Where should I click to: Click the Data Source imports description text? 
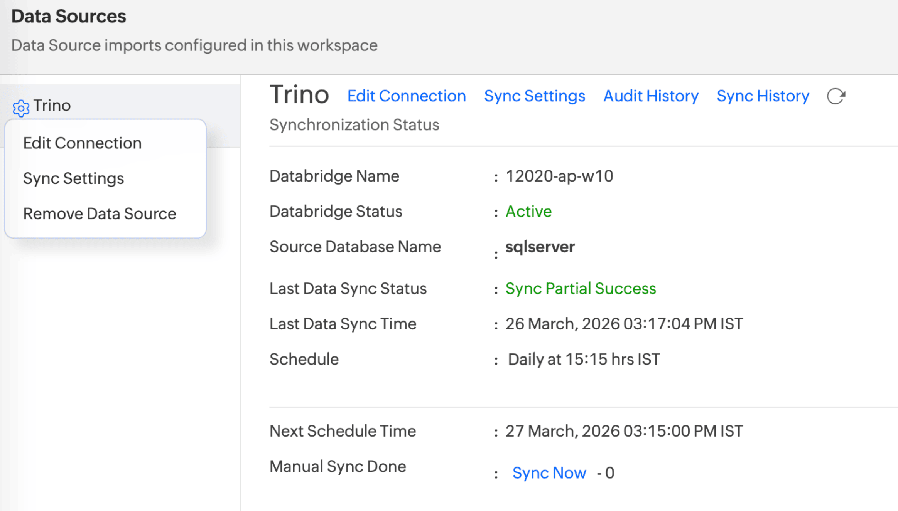(x=194, y=45)
